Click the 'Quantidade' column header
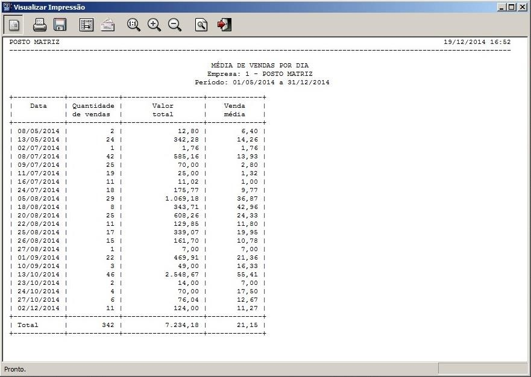 tap(93, 105)
